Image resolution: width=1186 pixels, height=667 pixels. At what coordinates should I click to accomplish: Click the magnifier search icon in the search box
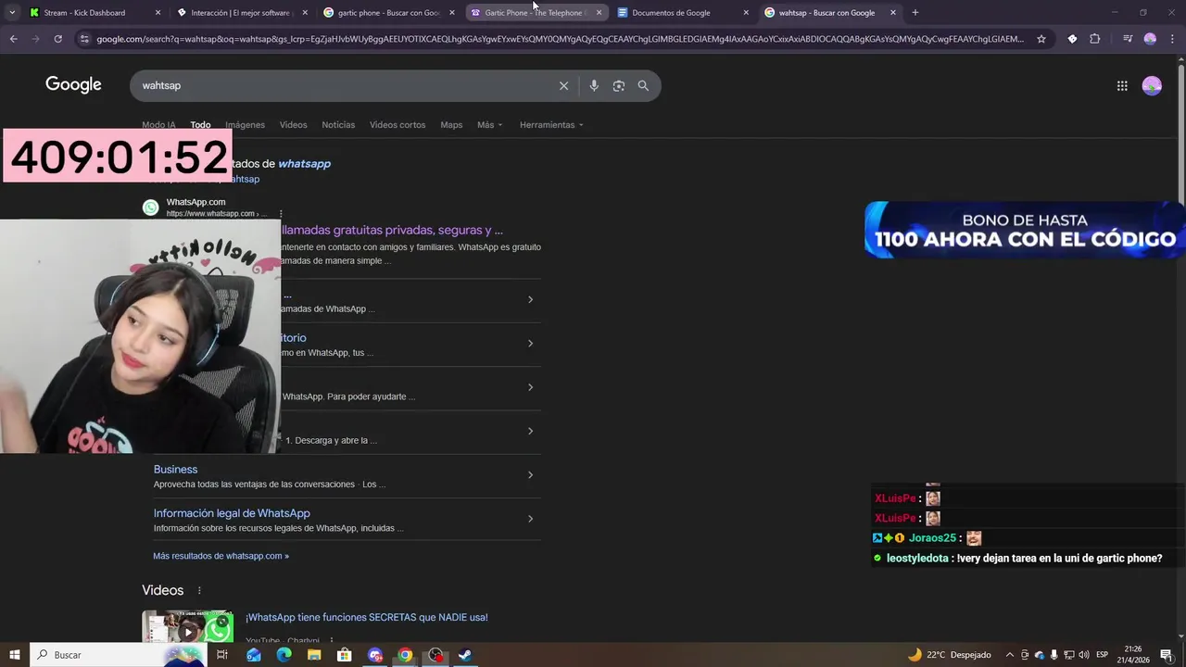click(643, 85)
